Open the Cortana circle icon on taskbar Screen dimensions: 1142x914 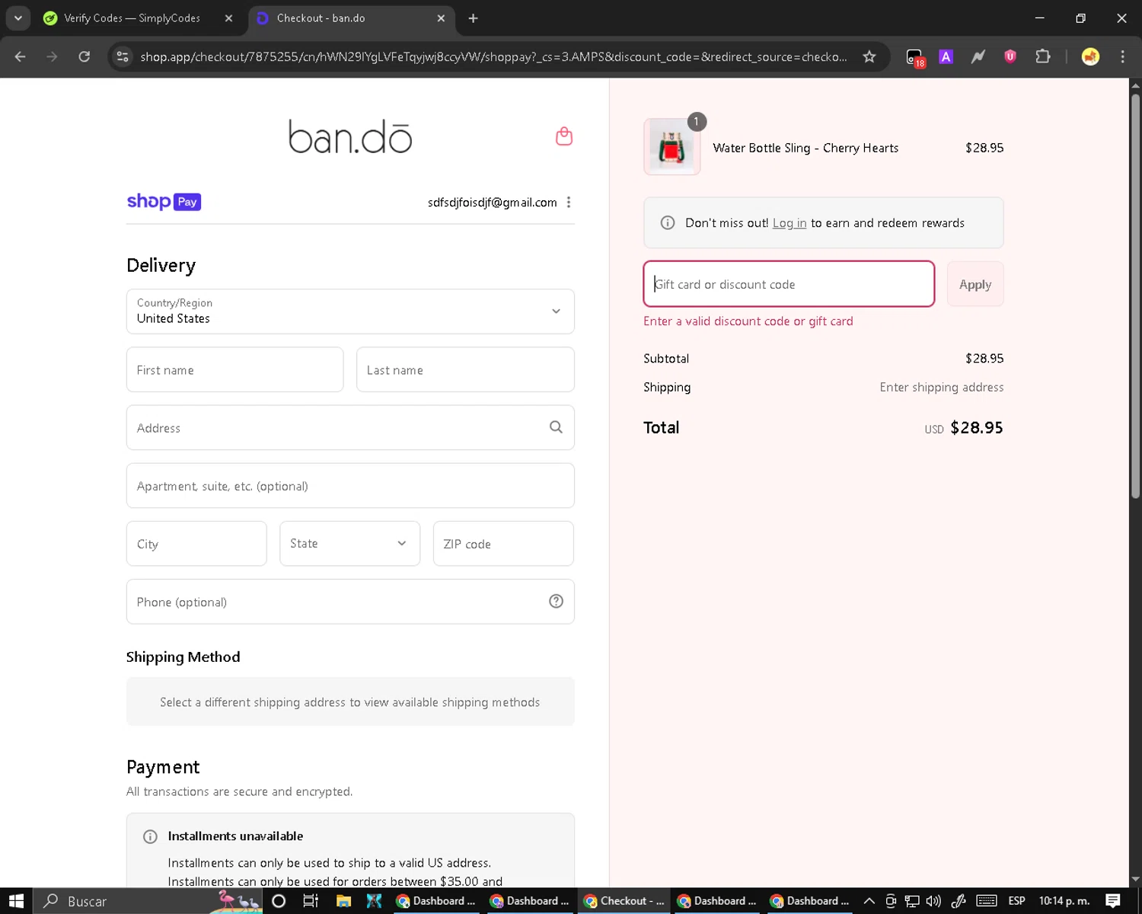pyautogui.click(x=279, y=901)
